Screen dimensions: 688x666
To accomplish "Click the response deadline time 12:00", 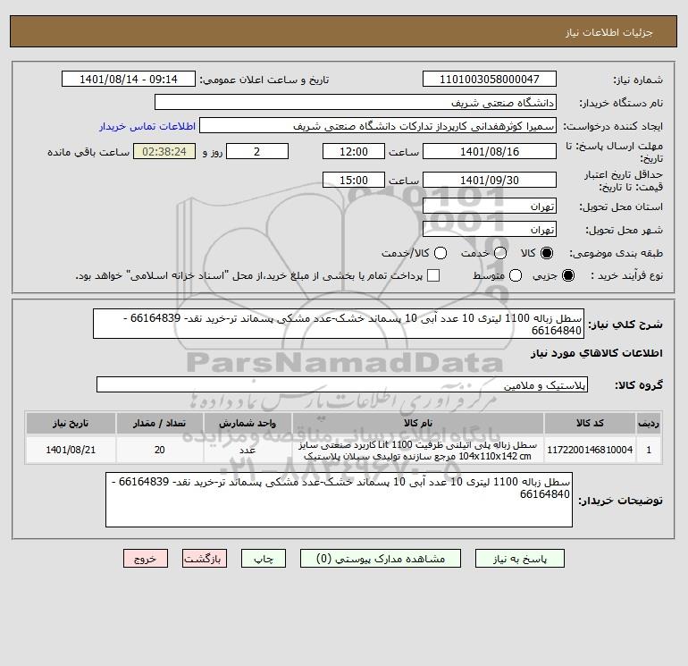I will click(x=354, y=151).
